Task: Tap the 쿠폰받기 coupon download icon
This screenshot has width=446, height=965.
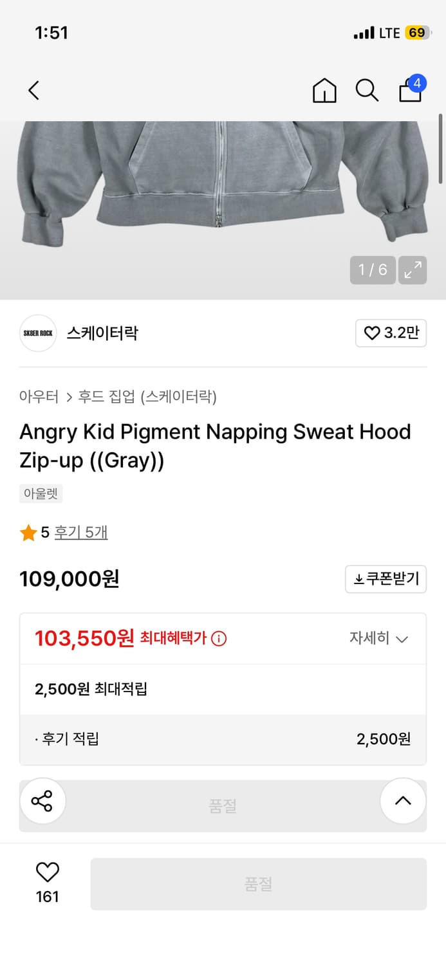Action: point(386,579)
